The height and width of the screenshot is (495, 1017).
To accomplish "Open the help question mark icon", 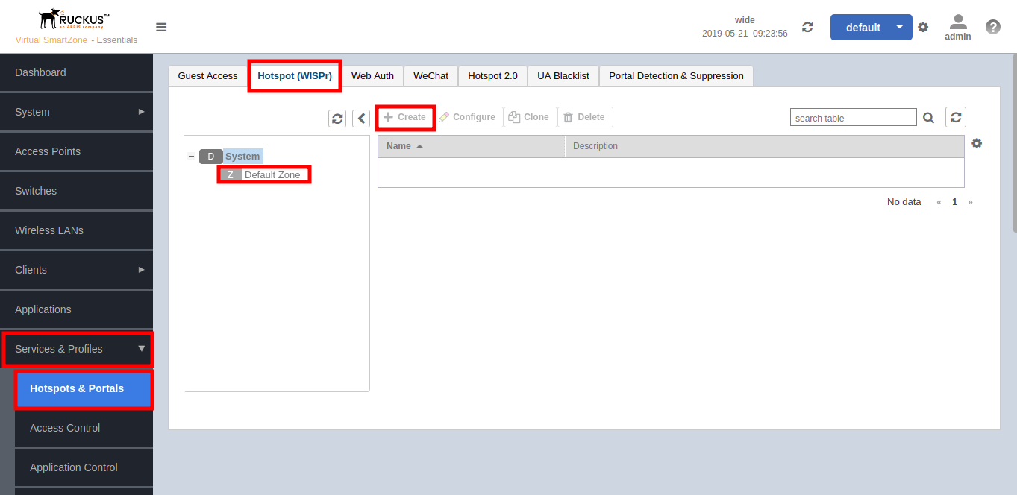I will [992, 27].
